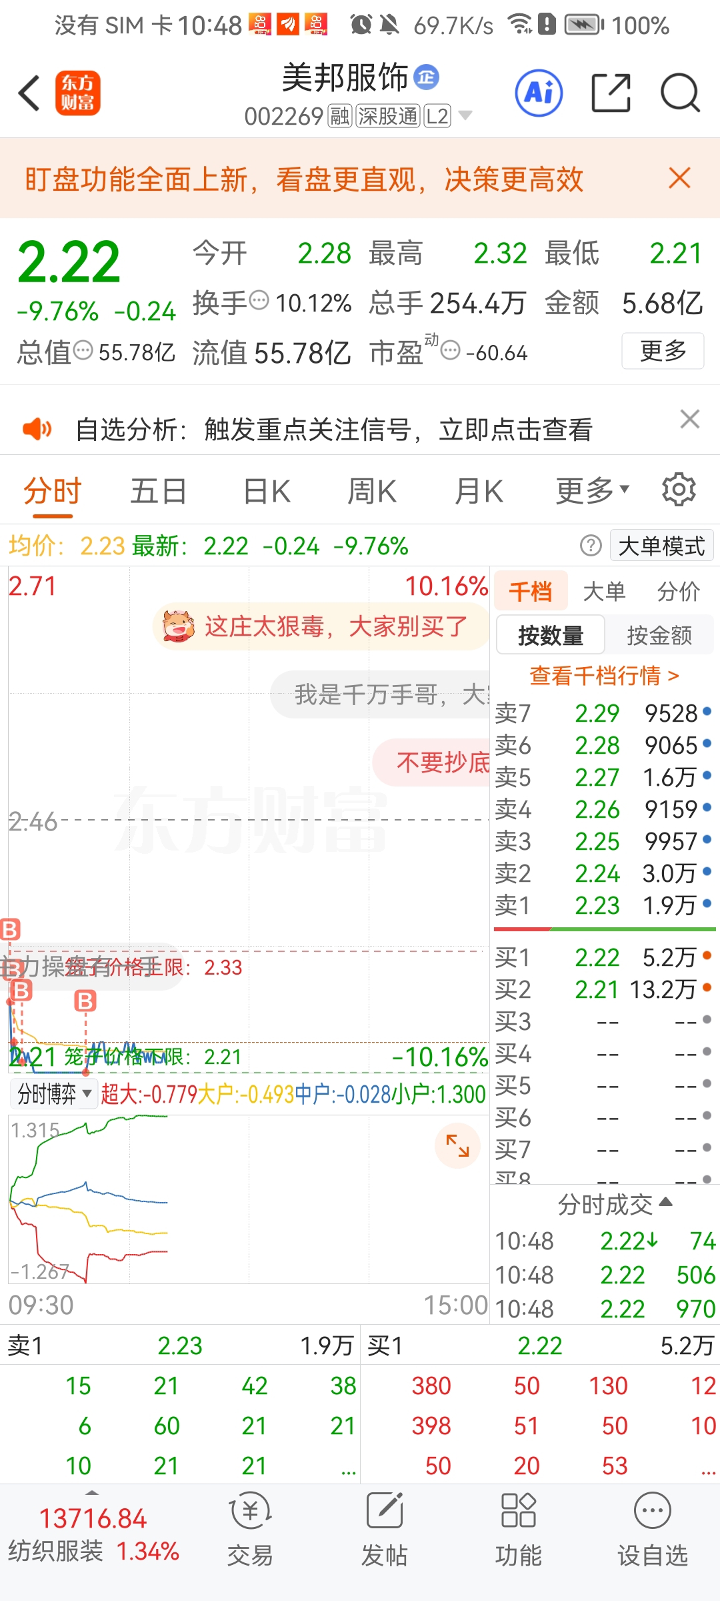
Task: Tap the bull avatar in comment bubble
Action: 178,626
